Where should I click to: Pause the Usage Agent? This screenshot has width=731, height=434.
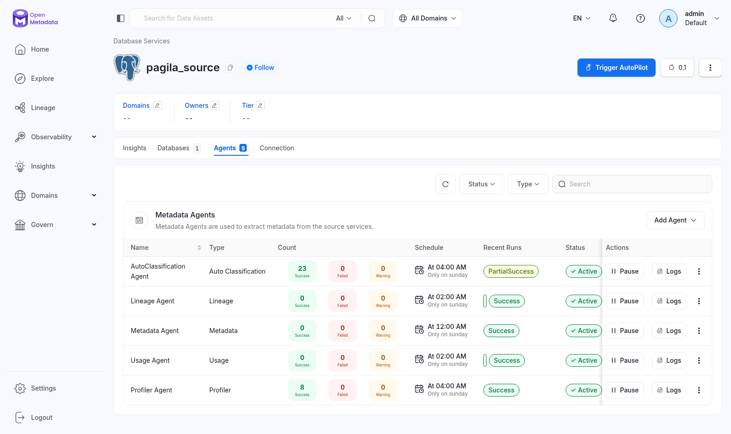(x=625, y=360)
